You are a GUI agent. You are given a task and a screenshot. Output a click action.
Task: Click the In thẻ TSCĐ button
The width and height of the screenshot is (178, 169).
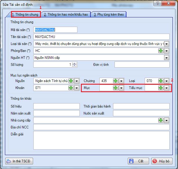pyautogui.click(x=19, y=161)
